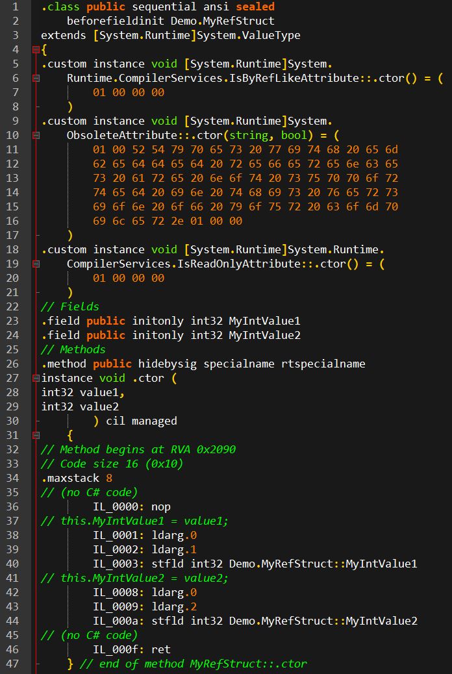Collapse the .ctor parameters fold on line 27
The width and height of the screenshot is (452, 674).
(35, 378)
